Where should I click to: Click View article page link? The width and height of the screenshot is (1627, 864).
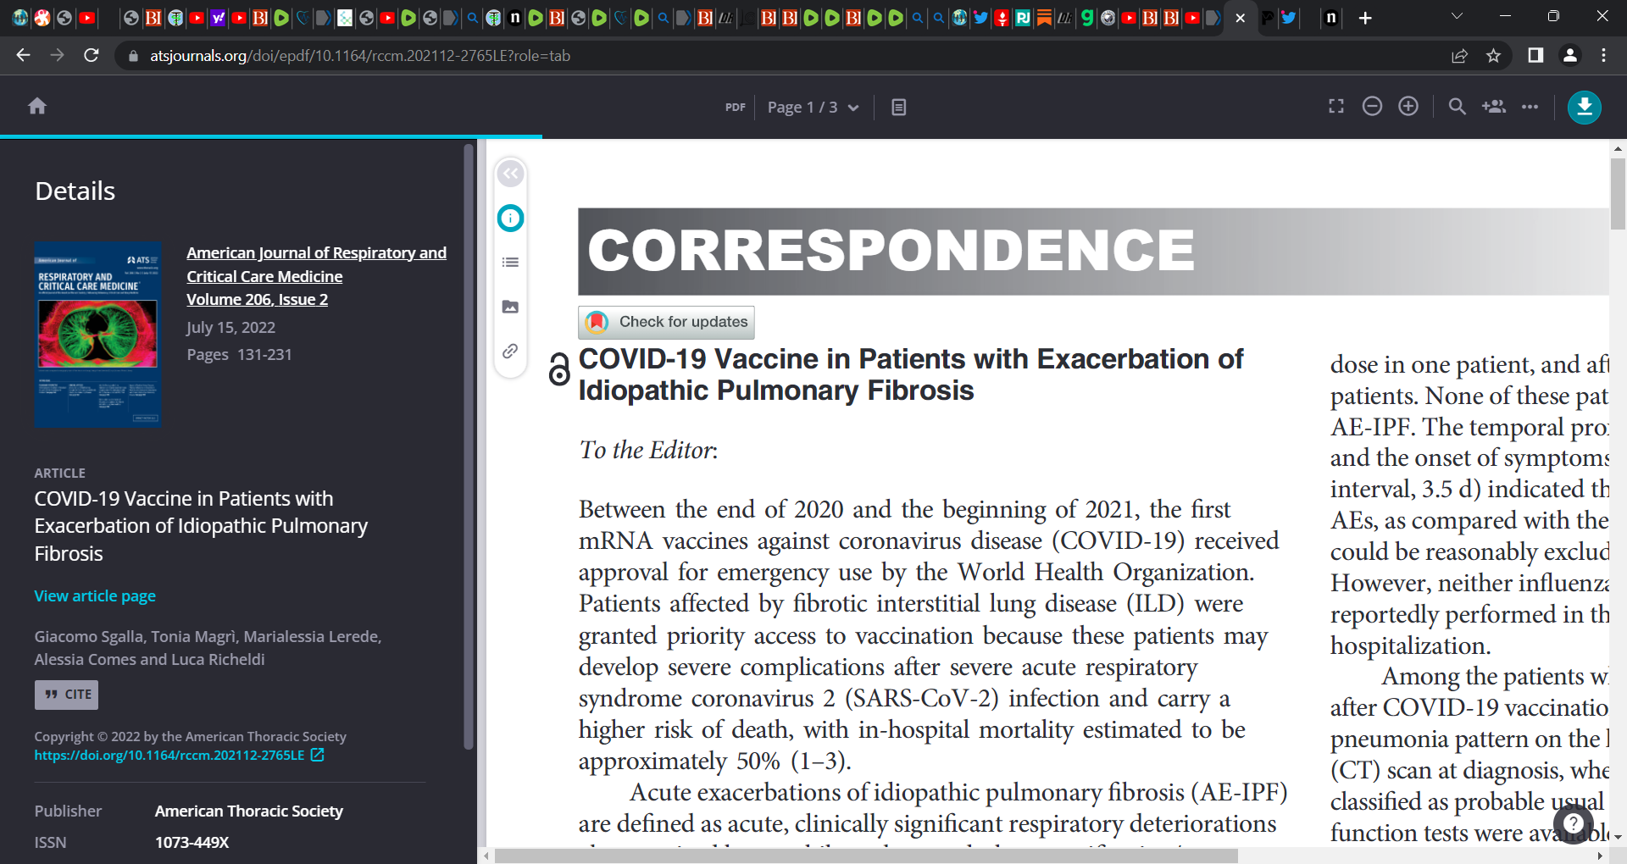(x=95, y=596)
